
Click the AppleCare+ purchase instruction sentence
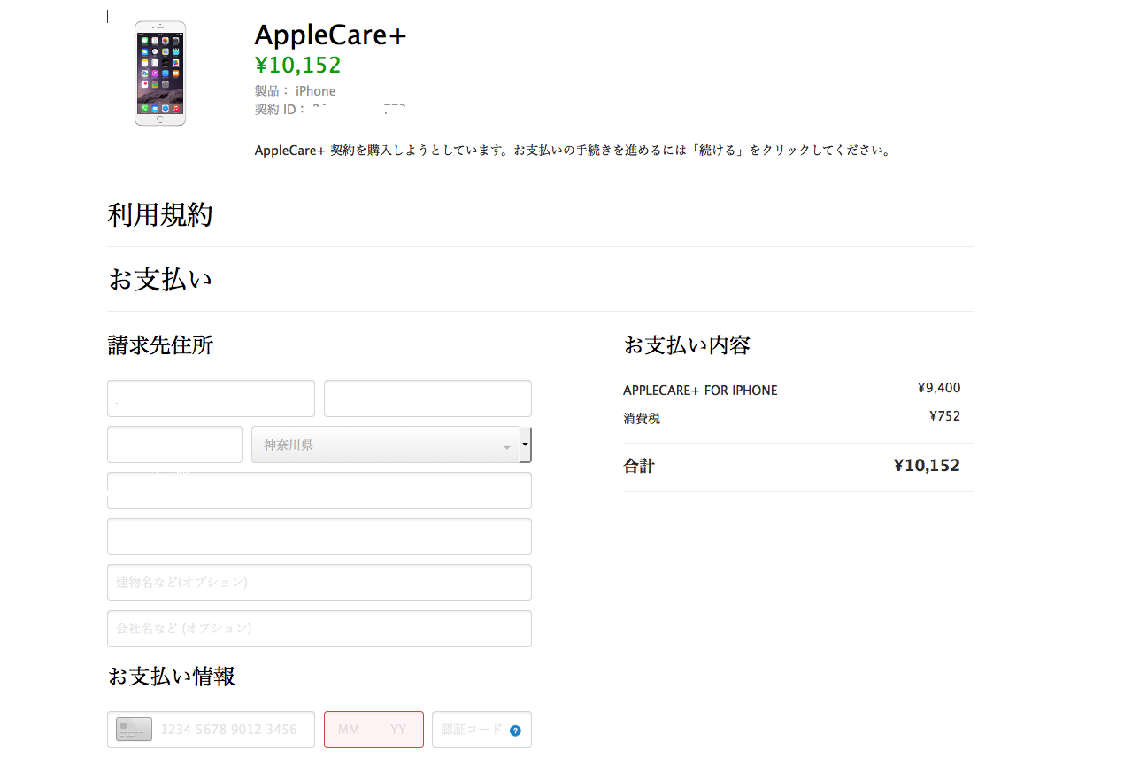click(572, 151)
